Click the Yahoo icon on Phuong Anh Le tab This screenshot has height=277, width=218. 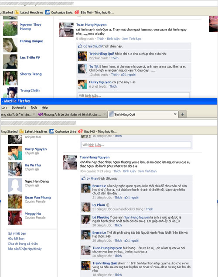tap(41, 114)
